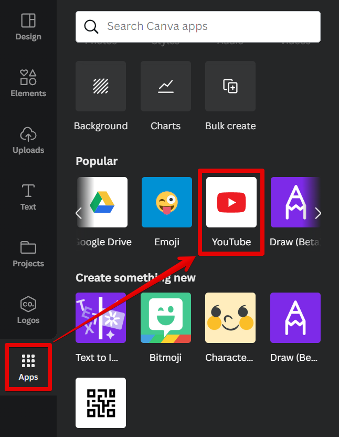Open the Charts app tile

coord(166,86)
